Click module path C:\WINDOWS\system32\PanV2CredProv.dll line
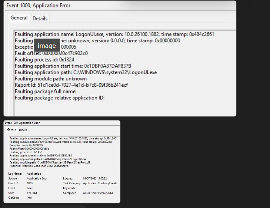The width and height of the screenshot is (270, 208). click(x=50, y=162)
